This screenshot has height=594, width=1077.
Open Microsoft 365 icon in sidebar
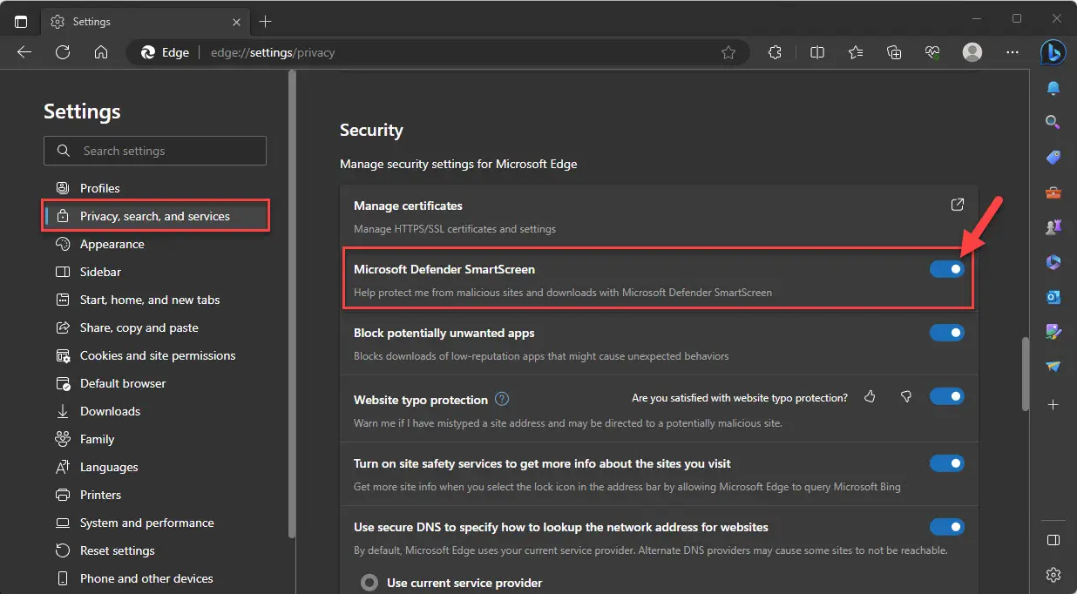click(x=1053, y=262)
